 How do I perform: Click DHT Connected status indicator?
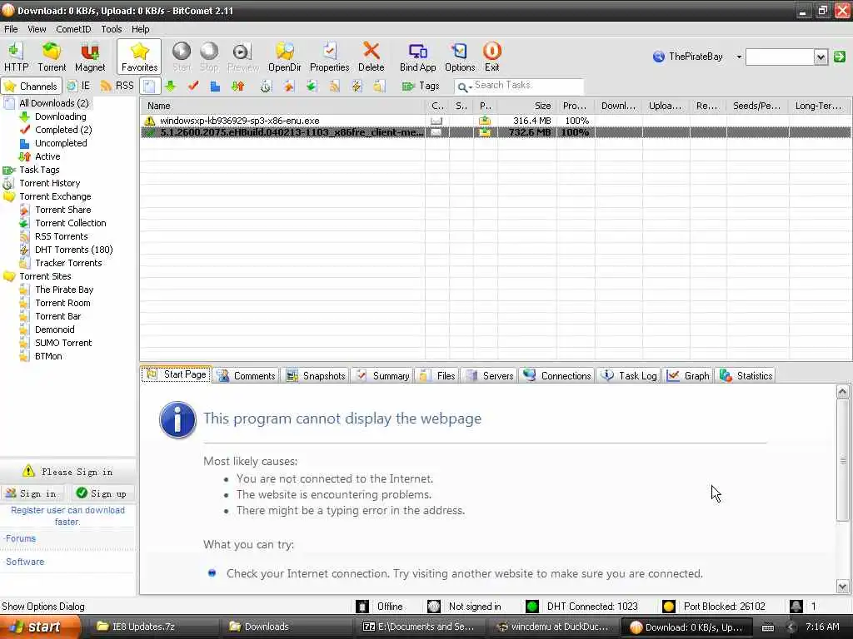(x=582, y=607)
